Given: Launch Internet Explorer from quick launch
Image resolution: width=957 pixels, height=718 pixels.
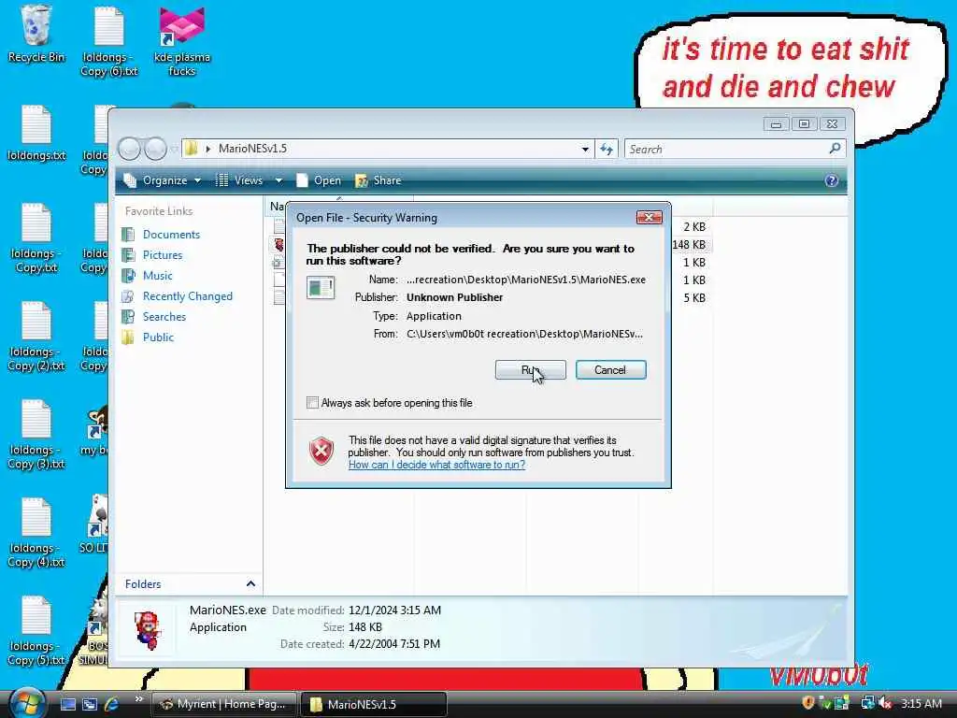Looking at the screenshot, I should pyautogui.click(x=112, y=704).
